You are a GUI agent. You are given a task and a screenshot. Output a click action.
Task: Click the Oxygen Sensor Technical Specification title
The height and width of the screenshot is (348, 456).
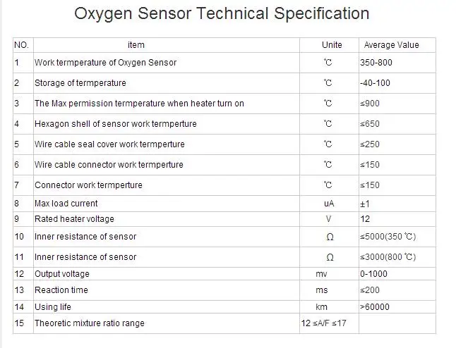[x=222, y=14]
